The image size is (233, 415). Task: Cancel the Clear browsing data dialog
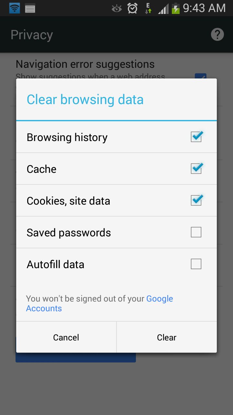click(x=66, y=337)
